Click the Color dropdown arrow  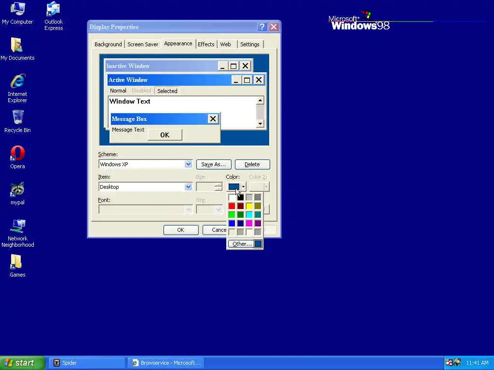click(x=243, y=187)
